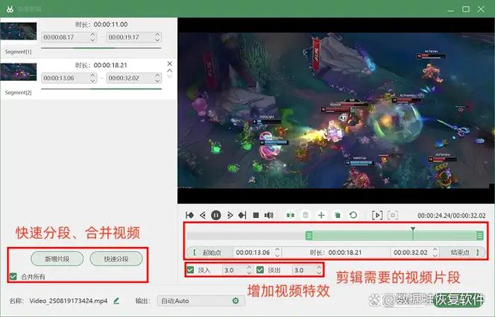Click Segment[2] duration text 00:00:18.21

pos(110,66)
